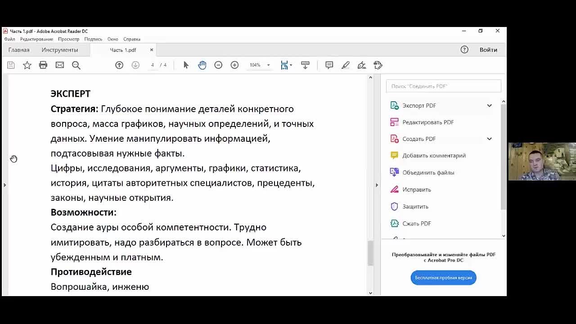Image resolution: width=576 pixels, height=324 pixels.
Task: Expand the Создать PDF chevron
Action: pyautogui.click(x=489, y=139)
